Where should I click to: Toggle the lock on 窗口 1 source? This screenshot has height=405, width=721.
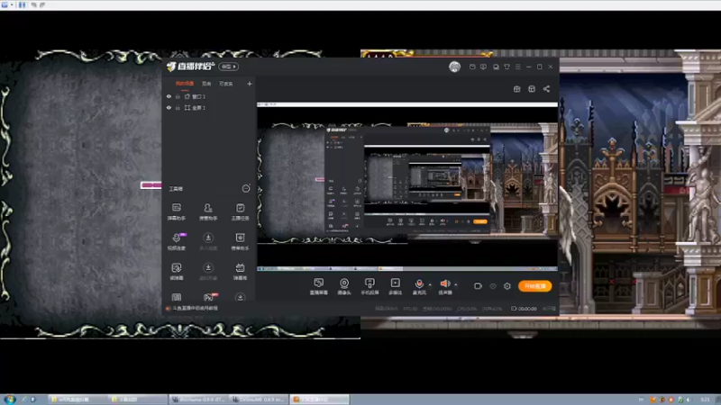point(178,96)
